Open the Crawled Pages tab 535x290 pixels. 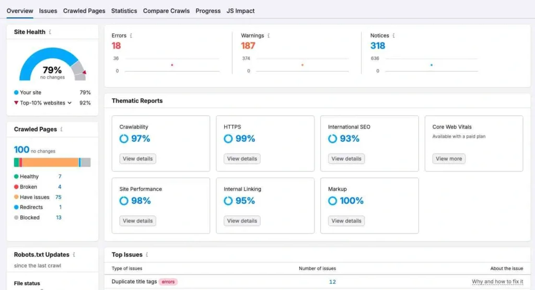pos(84,10)
